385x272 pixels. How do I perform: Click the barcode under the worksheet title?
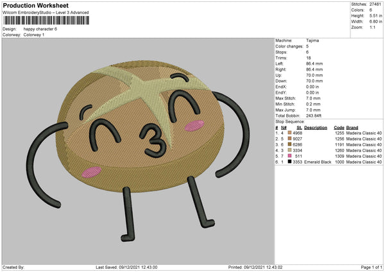pos(46,21)
